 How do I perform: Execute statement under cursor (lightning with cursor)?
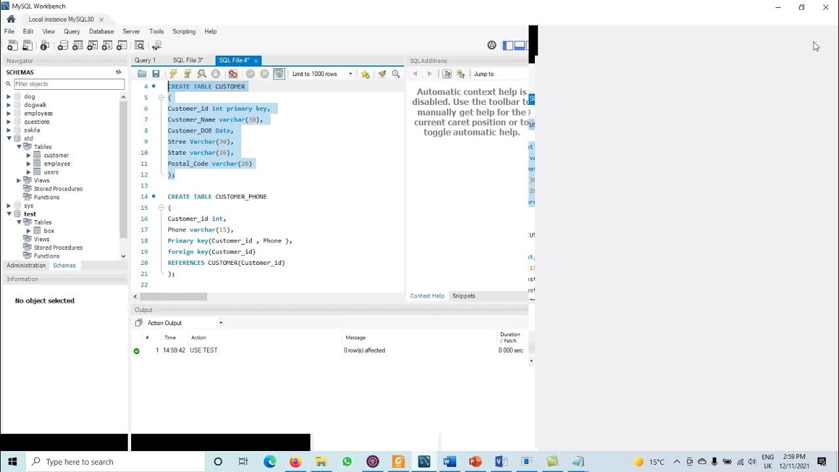click(187, 74)
